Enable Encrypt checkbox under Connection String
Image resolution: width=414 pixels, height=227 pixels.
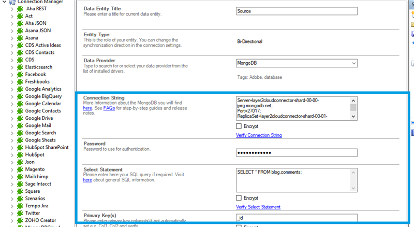(239, 126)
